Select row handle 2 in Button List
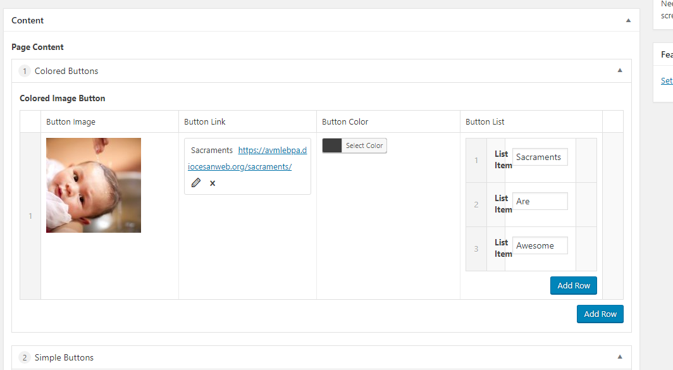The width and height of the screenshot is (673, 370). (476, 204)
